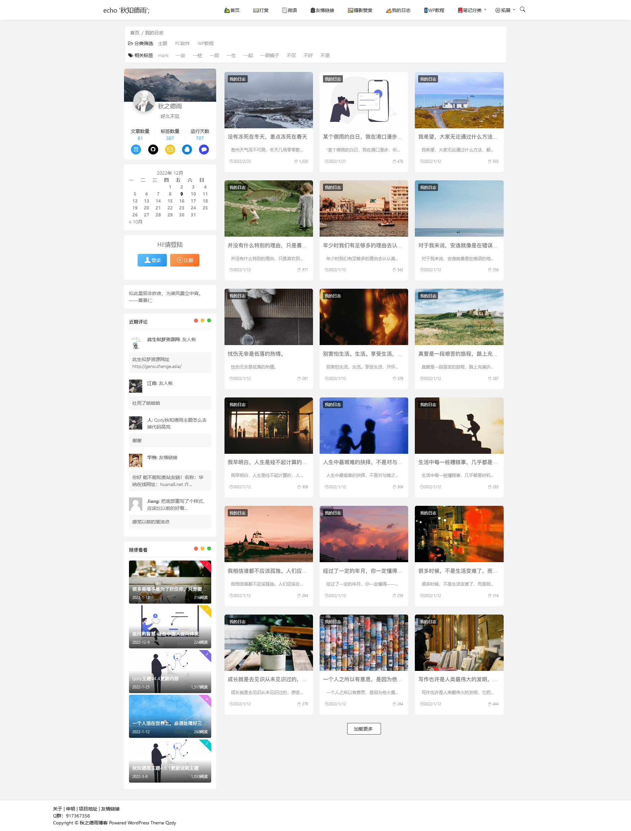Image resolution: width=631 pixels, height=831 pixels.
Task: Open 我的日志 in top navigation
Action: click(x=398, y=10)
